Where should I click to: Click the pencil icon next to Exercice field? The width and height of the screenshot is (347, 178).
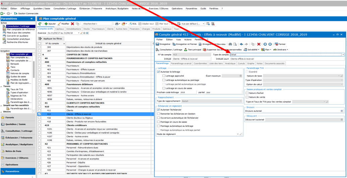click(81, 33)
